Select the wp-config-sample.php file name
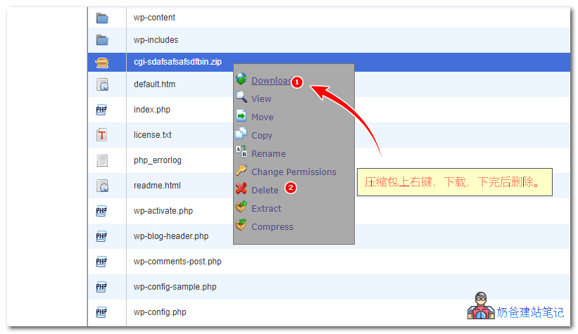 coord(175,287)
